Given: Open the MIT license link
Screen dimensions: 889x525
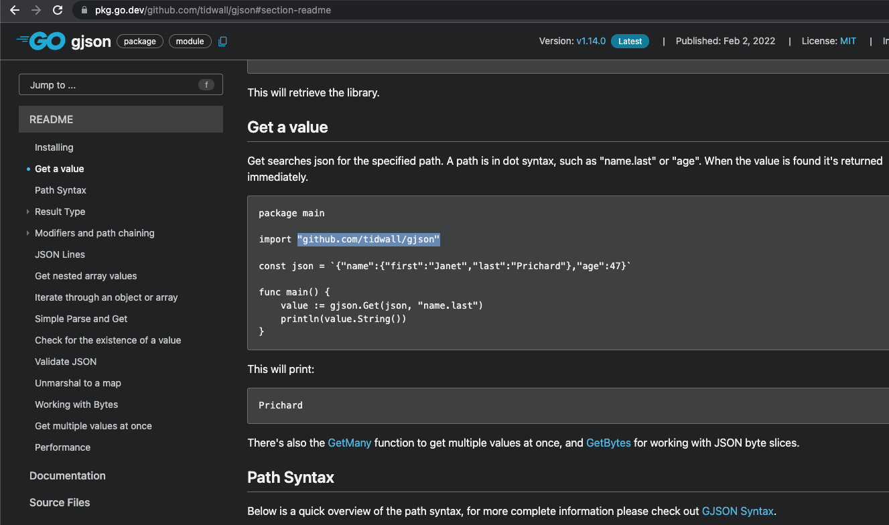Looking at the screenshot, I should pos(848,41).
